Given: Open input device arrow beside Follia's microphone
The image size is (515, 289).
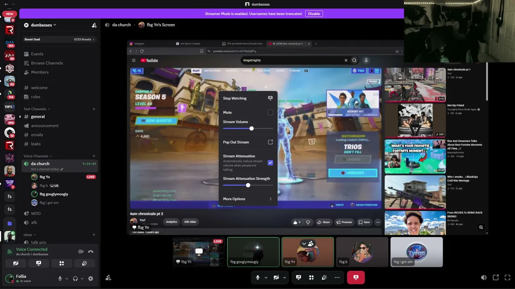Looking at the screenshot, I should pos(66,279).
